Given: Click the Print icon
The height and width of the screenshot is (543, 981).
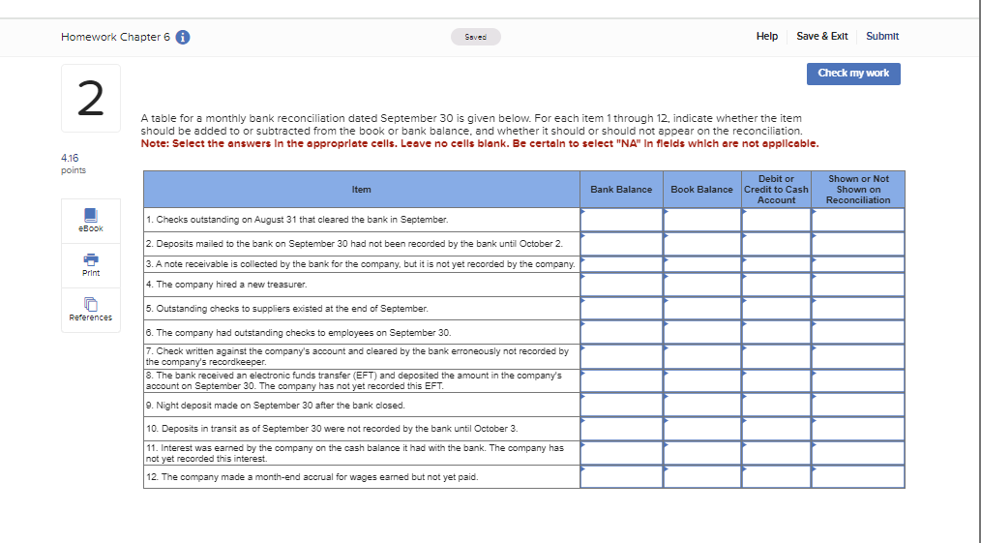Looking at the screenshot, I should [91, 265].
